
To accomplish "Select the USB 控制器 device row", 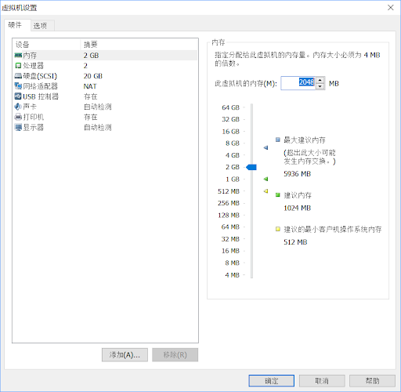I will [x=106, y=96].
